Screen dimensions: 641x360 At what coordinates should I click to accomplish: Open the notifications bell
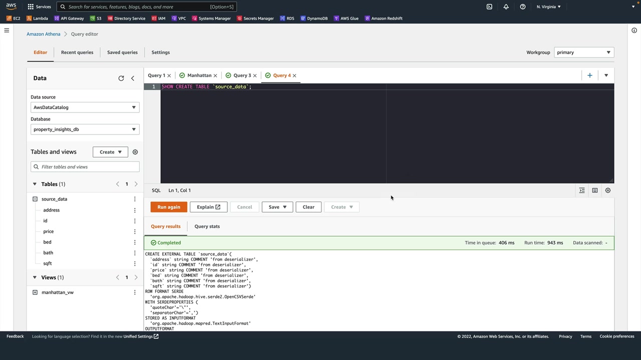[x=506, y=6]
